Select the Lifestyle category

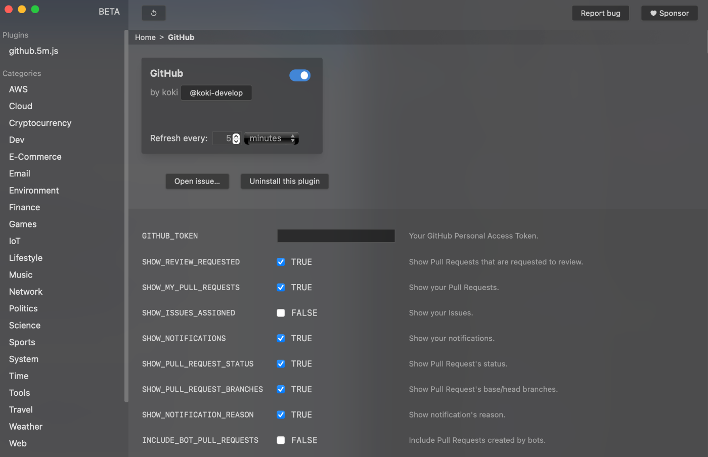26,258
